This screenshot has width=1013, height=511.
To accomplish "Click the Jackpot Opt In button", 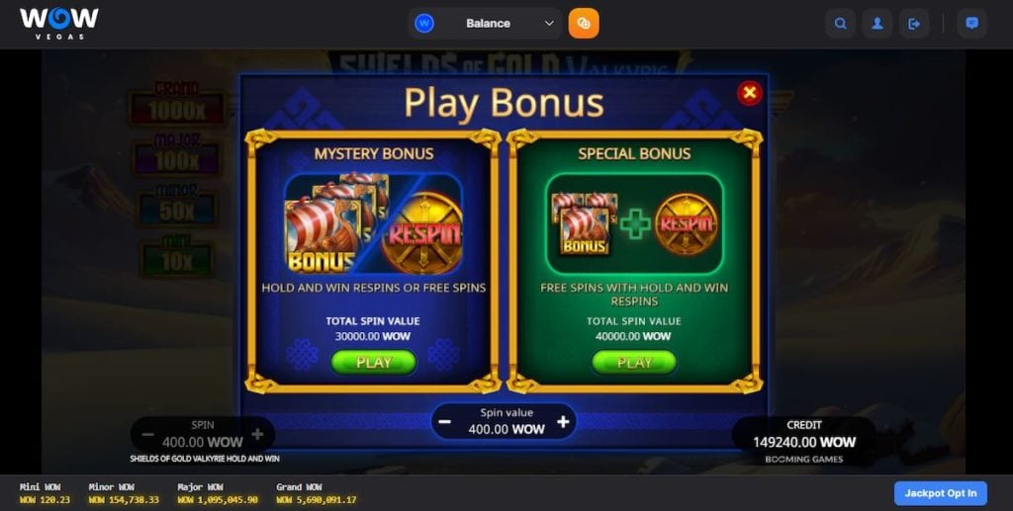I will click(x=940, y=493).
